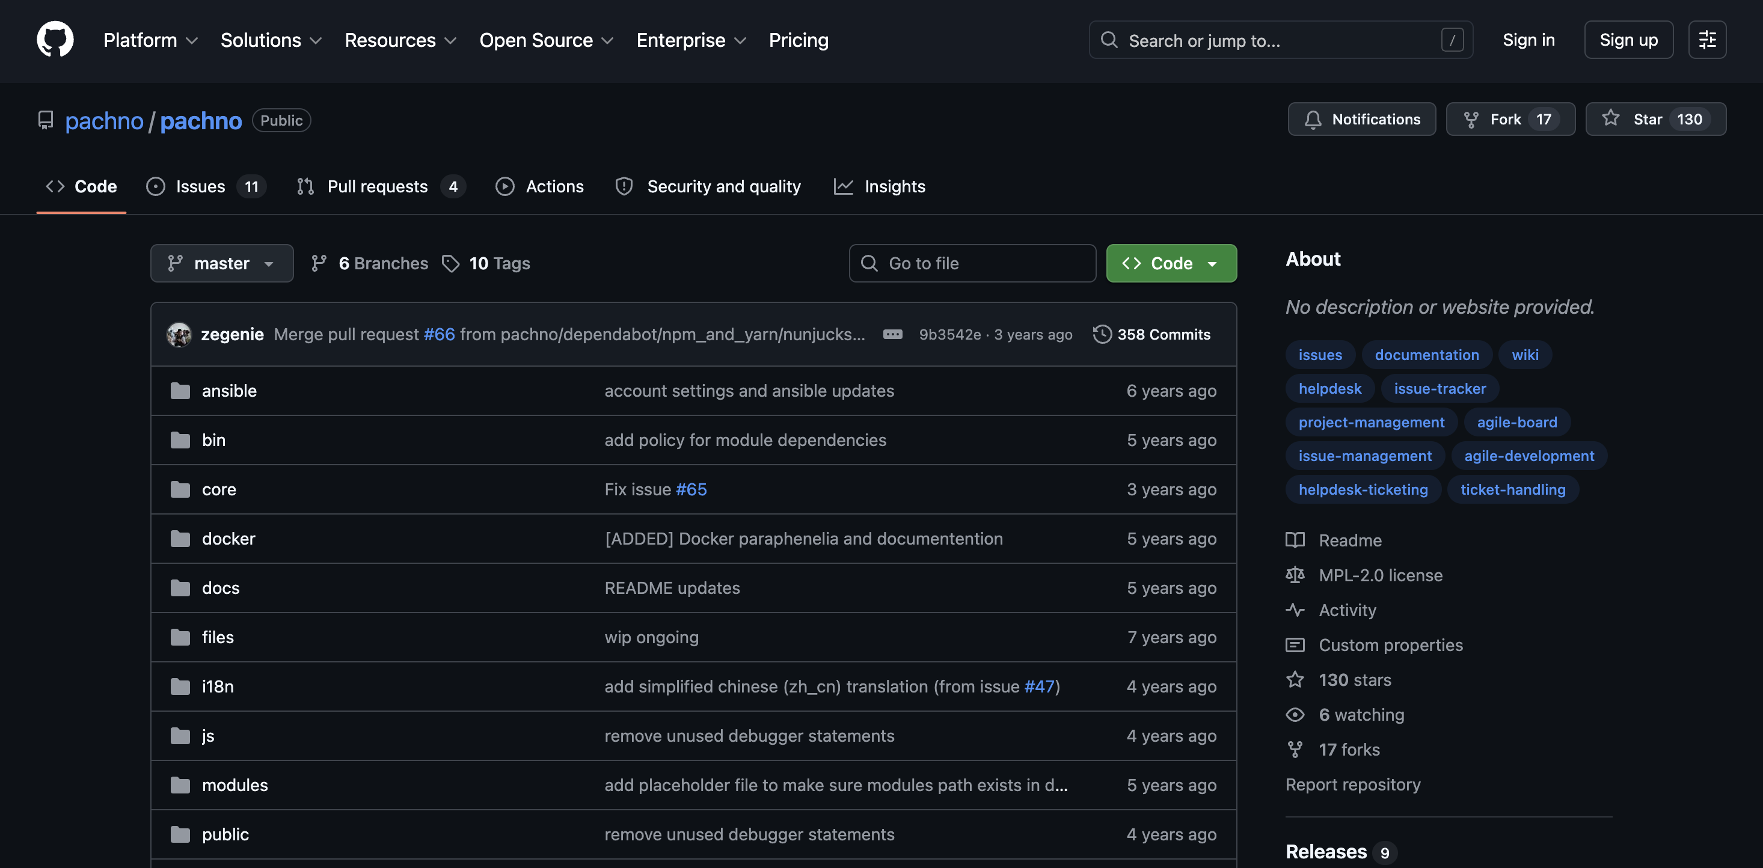
Task: Click the pachno owner link
Action: (x=104, y=120)
